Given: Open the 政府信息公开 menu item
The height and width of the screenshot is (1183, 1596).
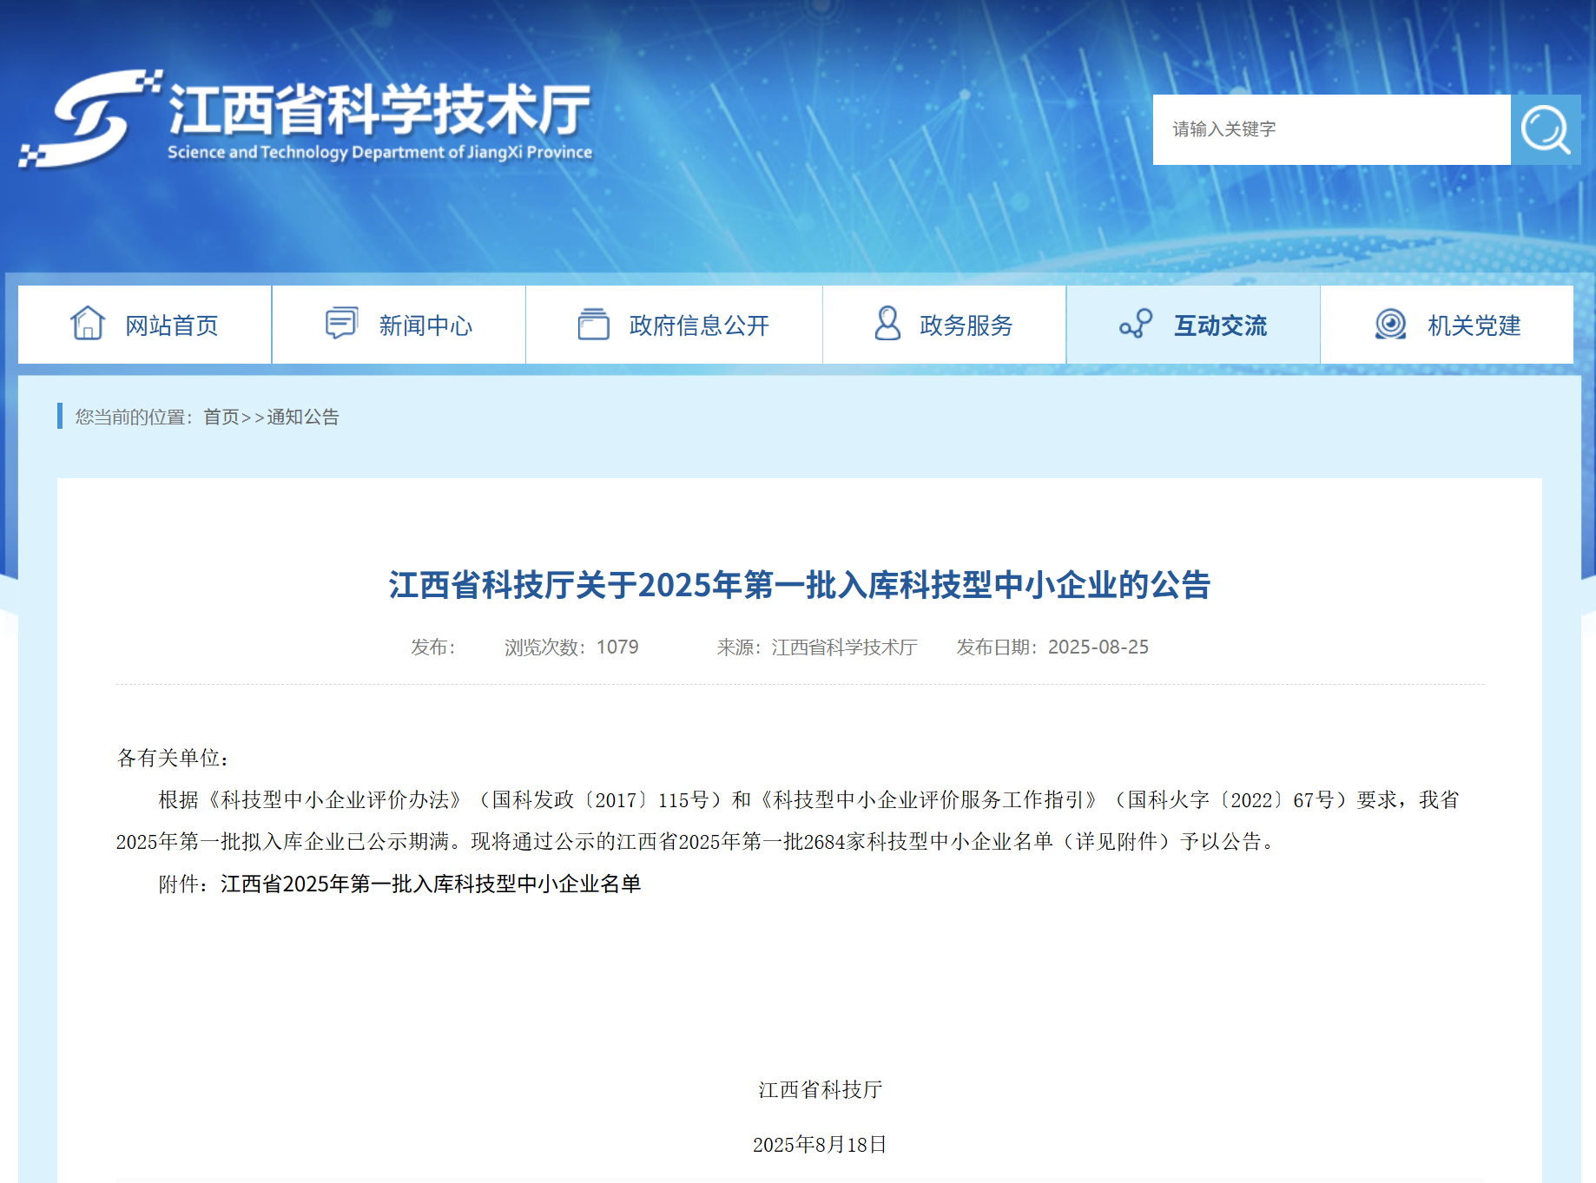Looking at the screenshot, I should point(700,324).
